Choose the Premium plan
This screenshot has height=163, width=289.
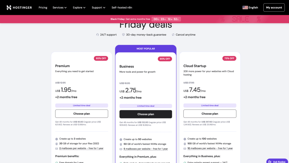click(x=82, y=114)
